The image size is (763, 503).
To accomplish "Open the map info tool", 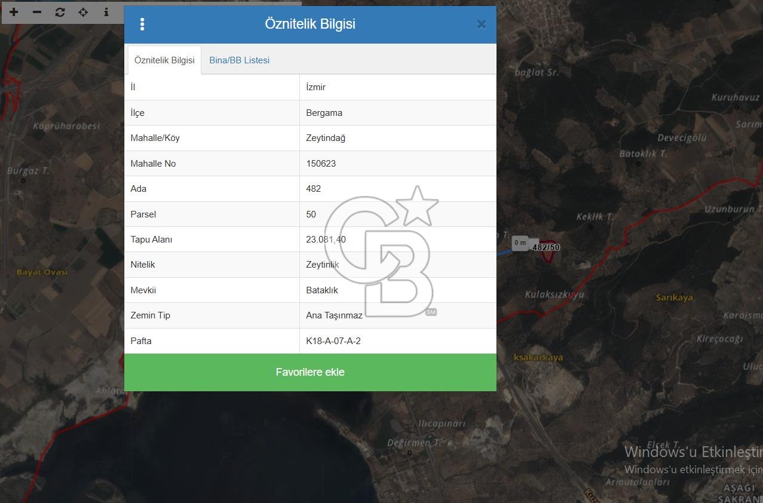I will (x=106, y=12).
